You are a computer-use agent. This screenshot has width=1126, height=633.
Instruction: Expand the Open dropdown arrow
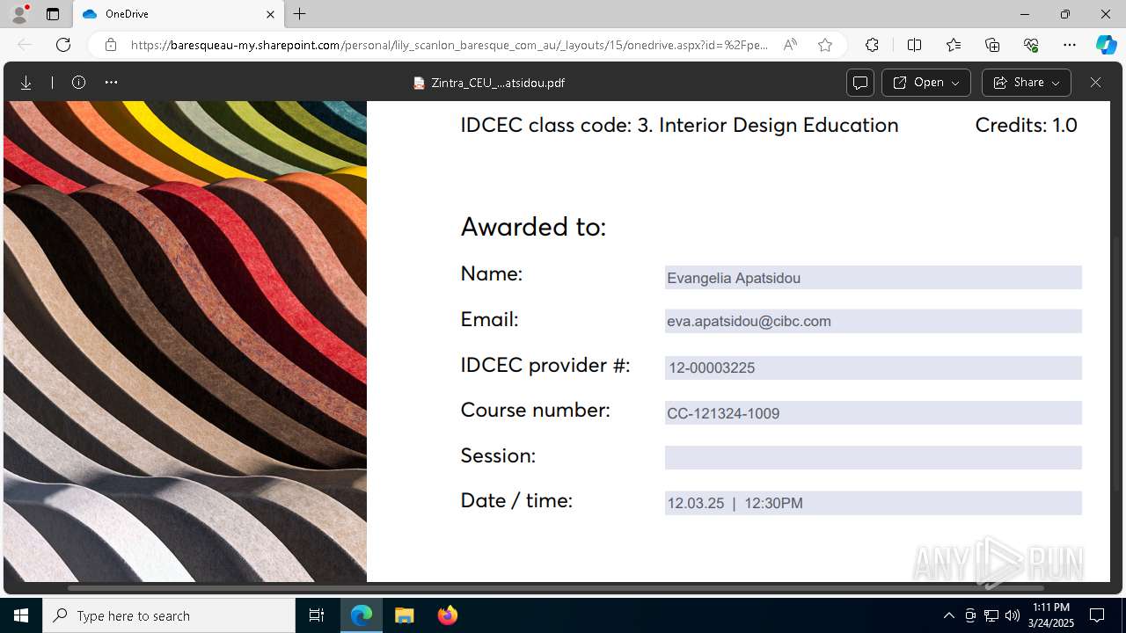tap(956, 83)
